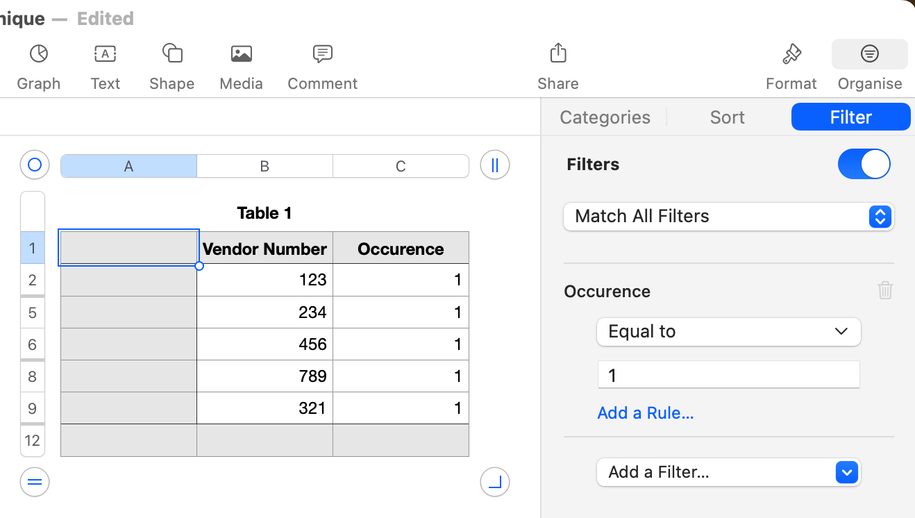Toggle the Filters switch off
Screen dimensions: 915x518
click(x=864, y=165)
